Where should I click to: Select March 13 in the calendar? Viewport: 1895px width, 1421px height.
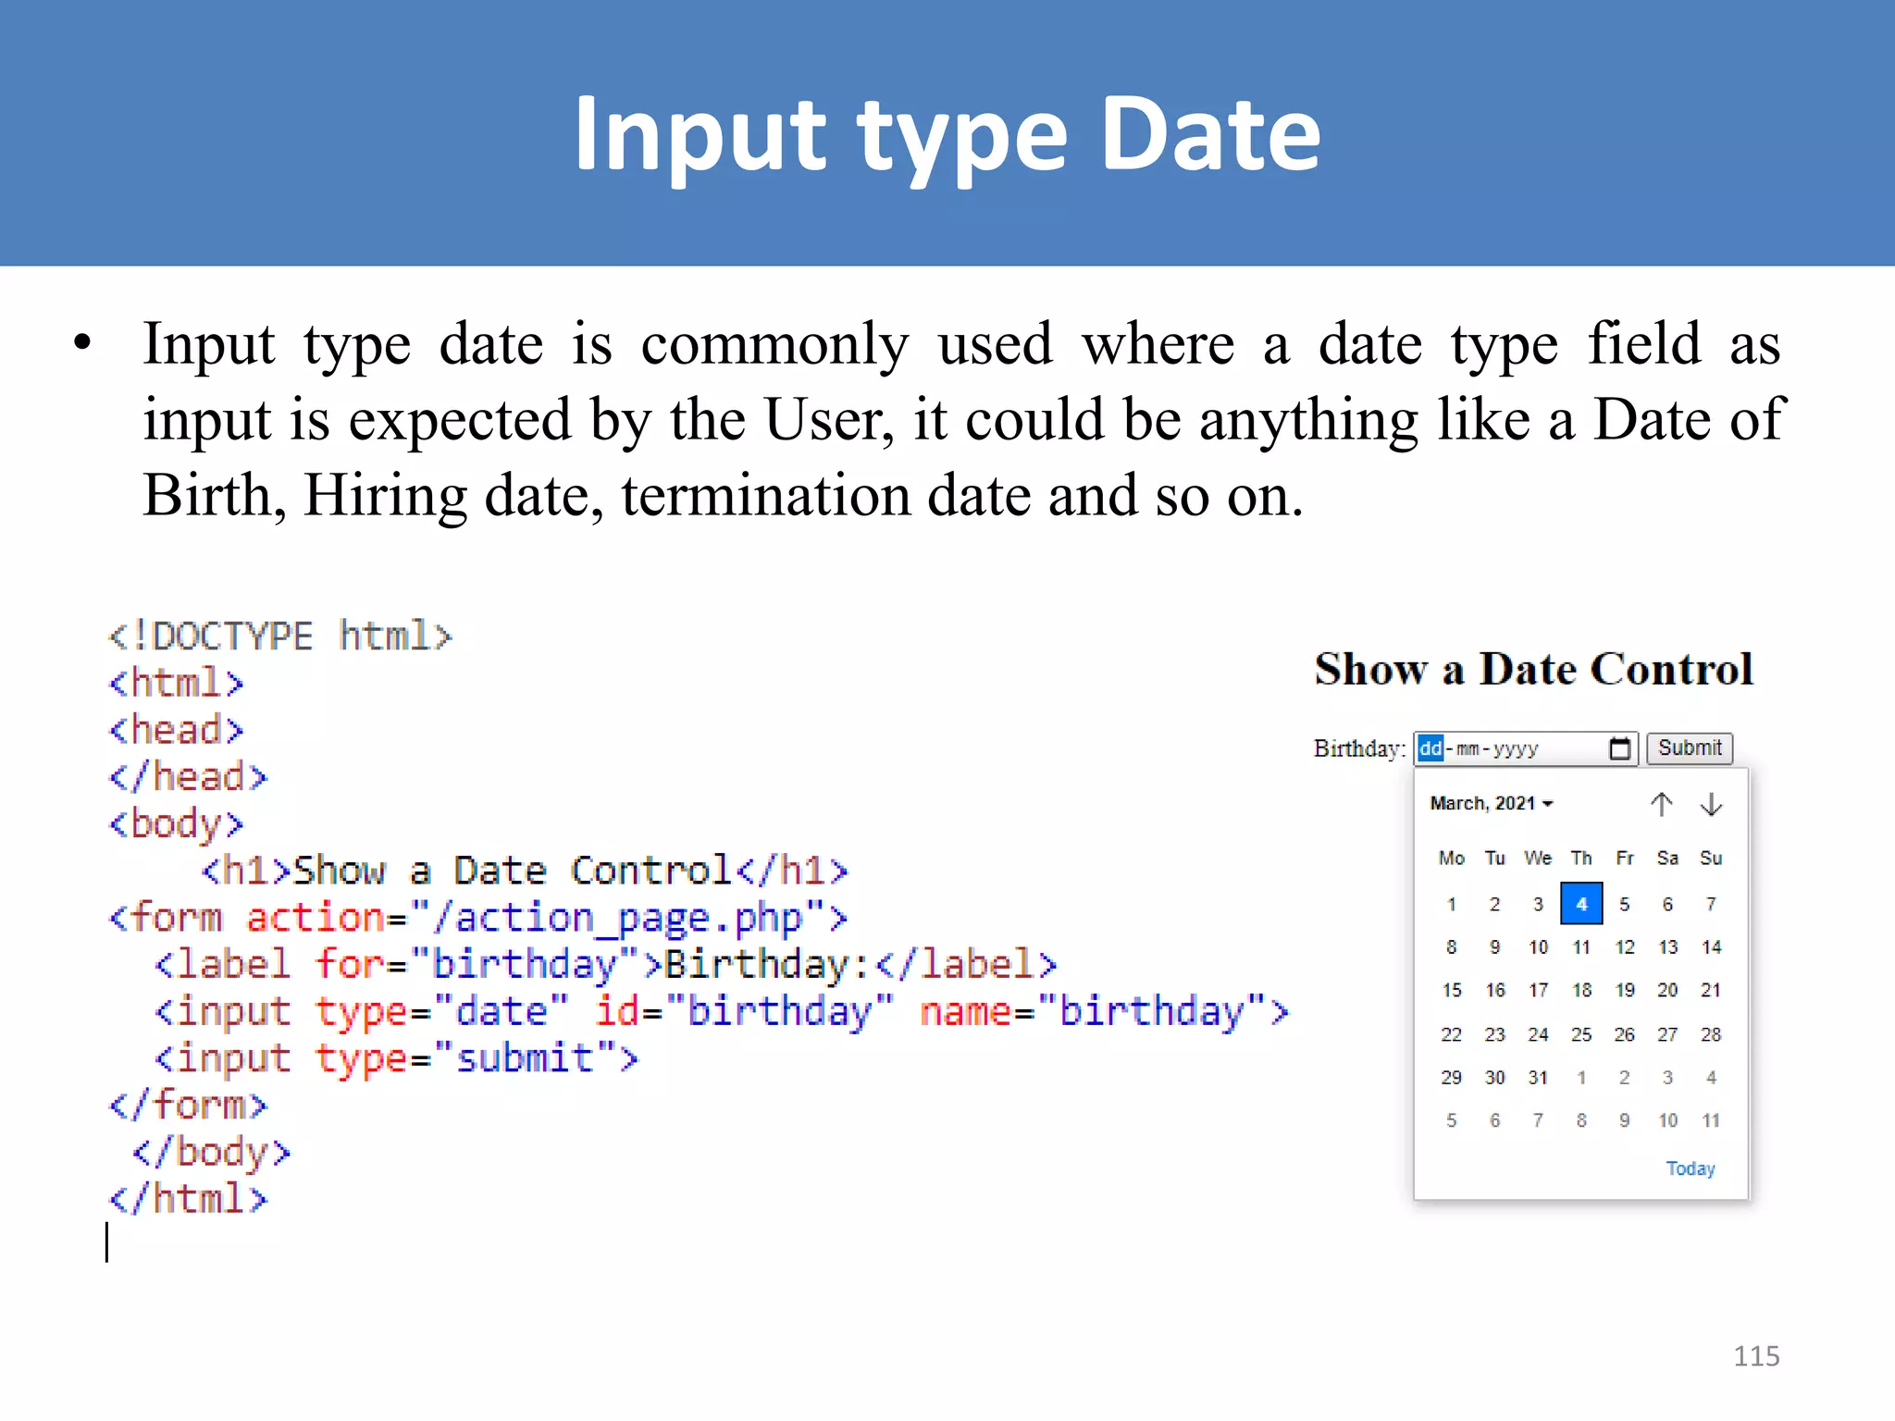click(1667, 947)
